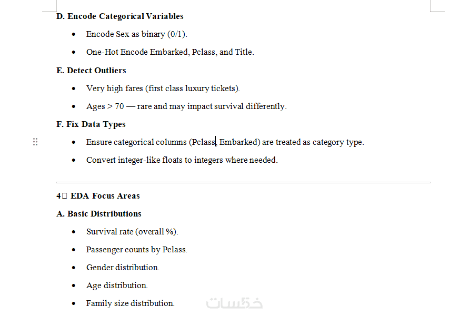The width and height of the screenshot is (469, 315).
Task: Click the "F. Fix Data Types" heading
Action: pyautogui.click(x=91, y=124)
